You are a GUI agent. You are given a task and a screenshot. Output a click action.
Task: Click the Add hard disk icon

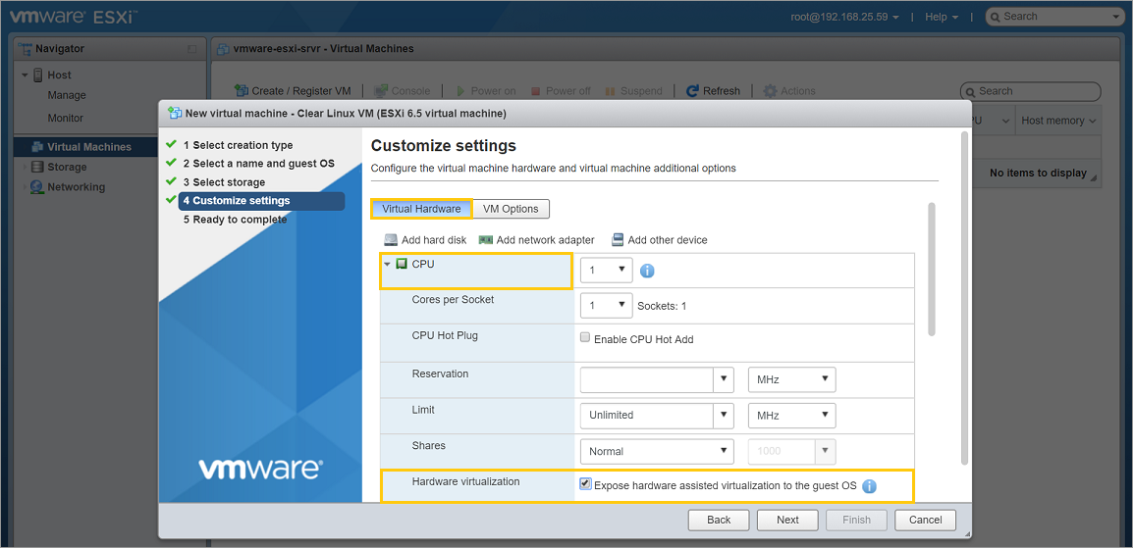click(391, 240)
